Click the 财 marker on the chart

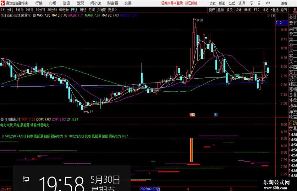tap(216, 114)
